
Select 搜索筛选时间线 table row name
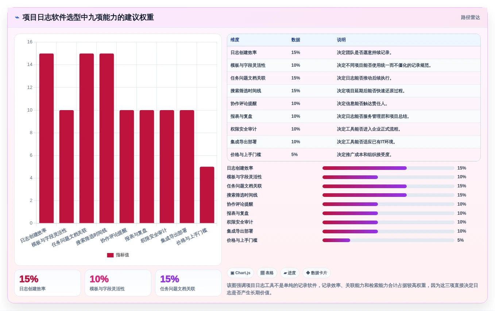(246, 91)
